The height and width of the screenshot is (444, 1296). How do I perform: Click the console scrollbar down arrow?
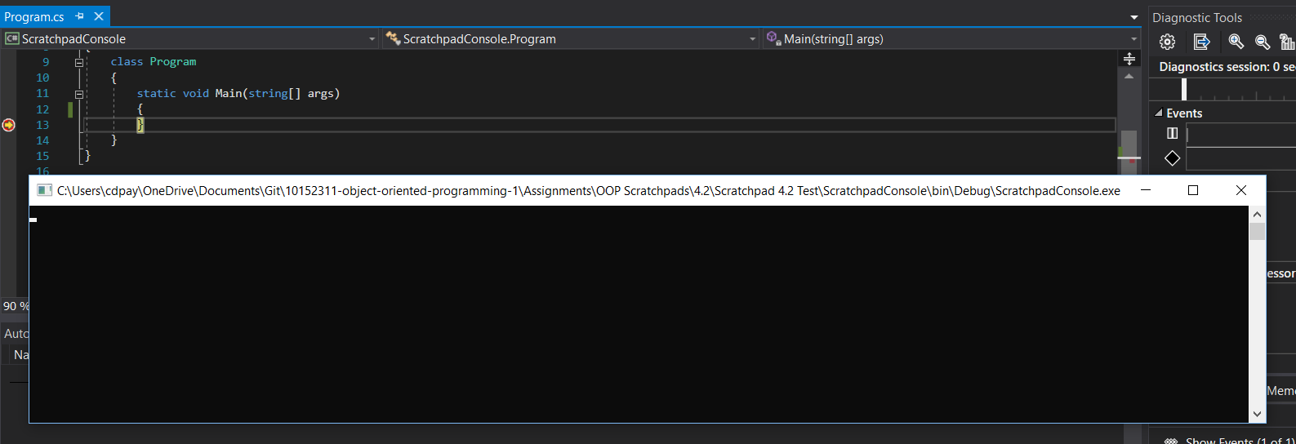1257,414
